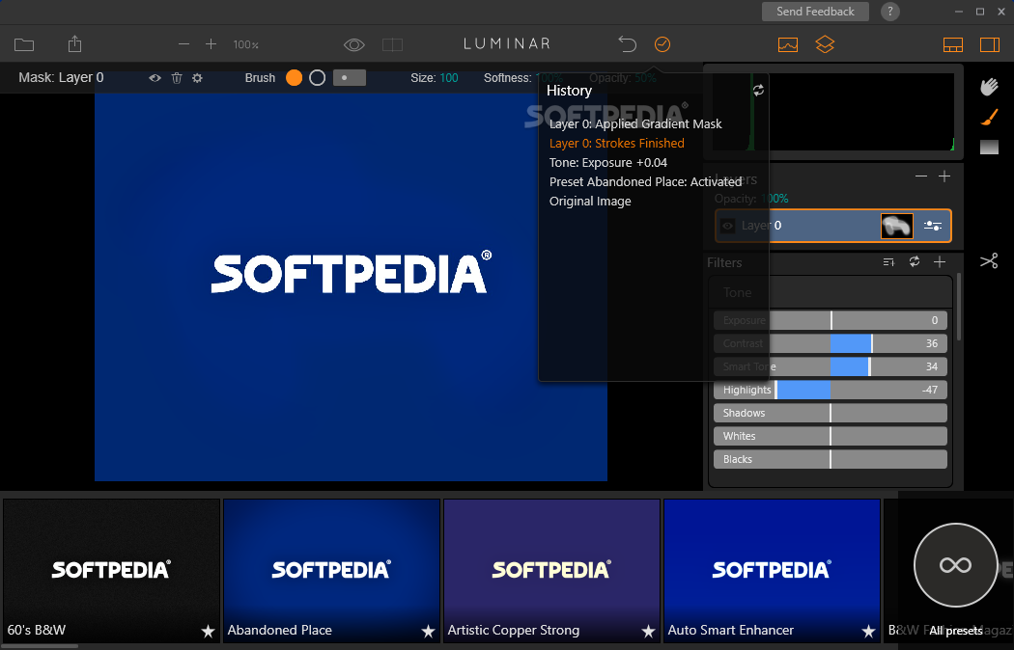The image size is (1014, 650).
Task: Toggle the layers panel icon
Action: click(825, 44)
